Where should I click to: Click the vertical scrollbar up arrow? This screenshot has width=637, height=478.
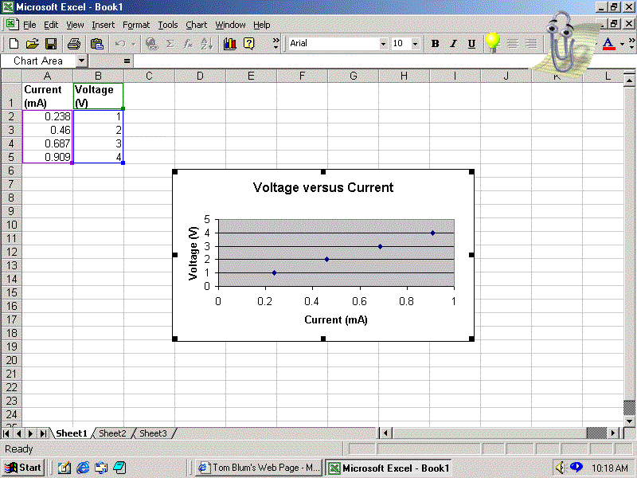pos(629,81)
